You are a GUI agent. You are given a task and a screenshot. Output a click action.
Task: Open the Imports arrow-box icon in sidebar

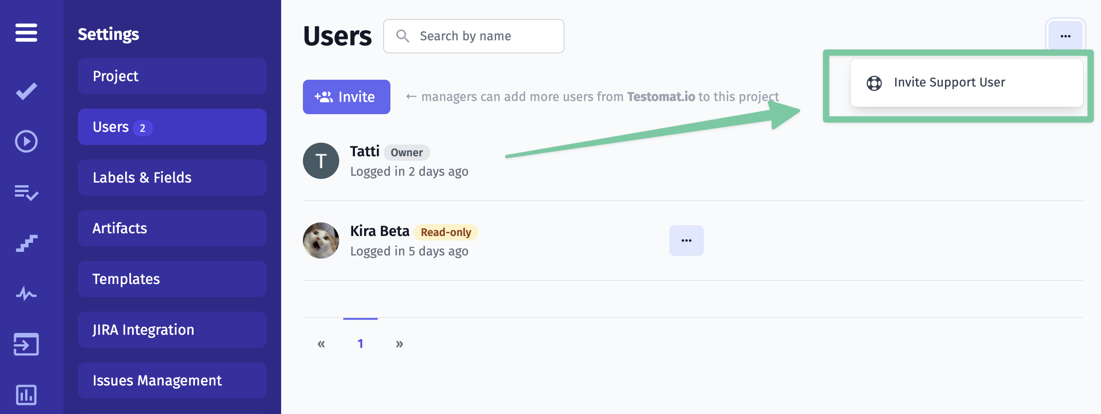click(26, 345)
